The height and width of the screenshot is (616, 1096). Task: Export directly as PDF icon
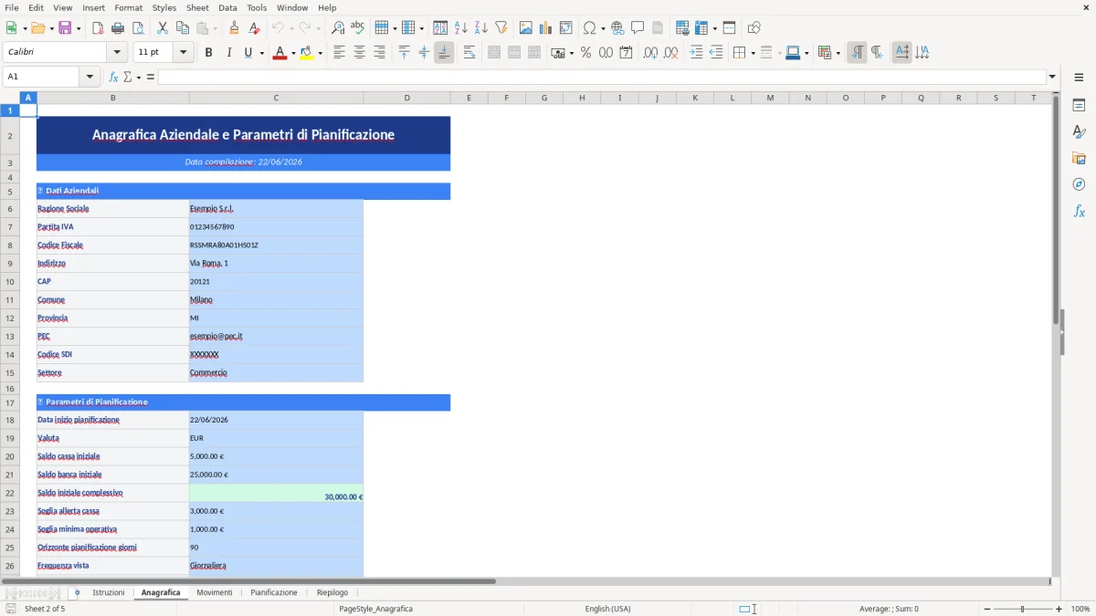(x=98, y=28)
